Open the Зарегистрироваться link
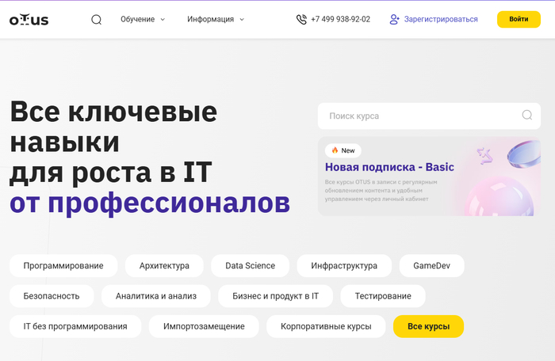 coord(442,19)
